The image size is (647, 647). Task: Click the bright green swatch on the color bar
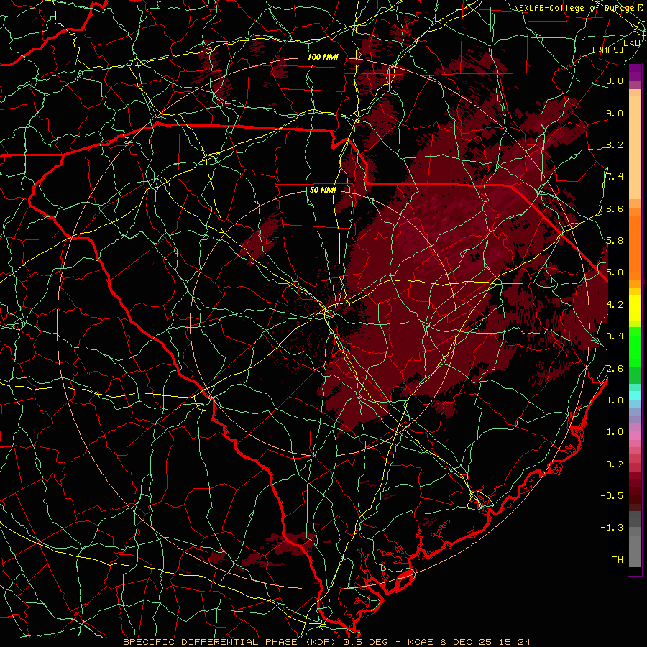pyautogui.click(x=635, y=347)
